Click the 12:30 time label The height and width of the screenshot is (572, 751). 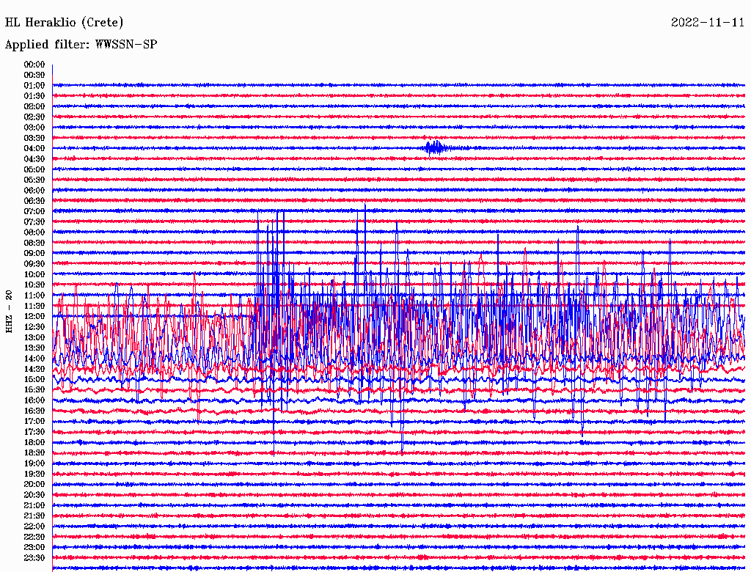[34, 327]
